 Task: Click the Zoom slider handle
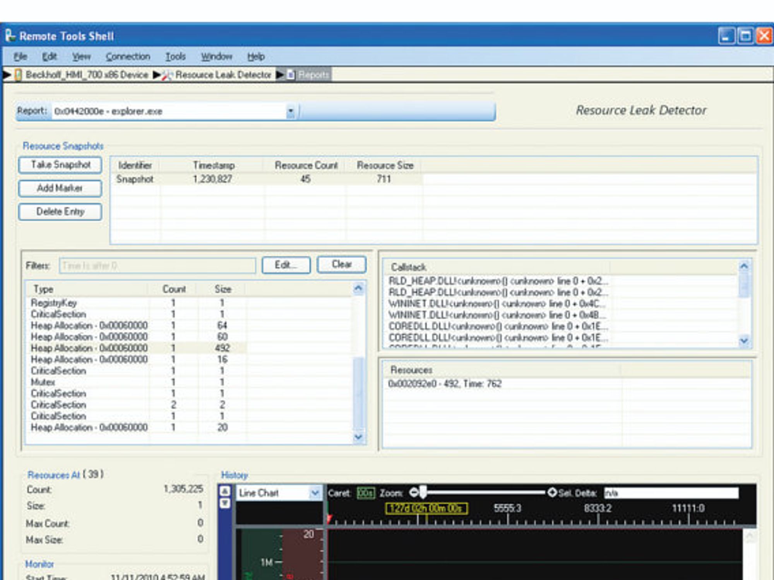click(x=423, y=493)
